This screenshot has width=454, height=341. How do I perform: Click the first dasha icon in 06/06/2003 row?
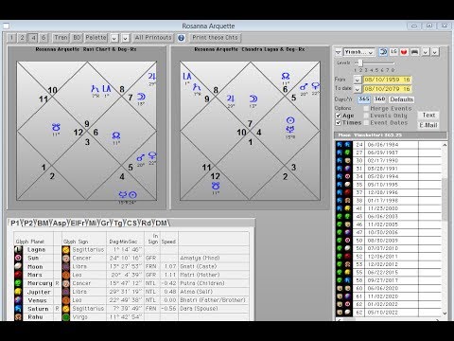click(340, 216)
